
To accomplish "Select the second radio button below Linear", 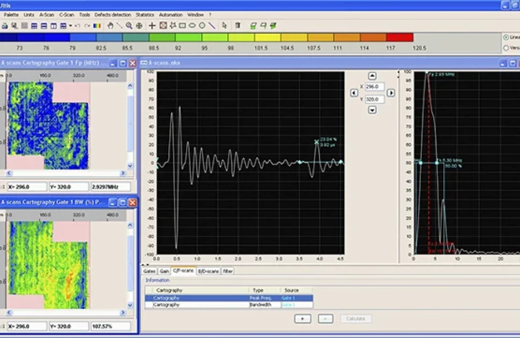I will (x=506, y=48).
